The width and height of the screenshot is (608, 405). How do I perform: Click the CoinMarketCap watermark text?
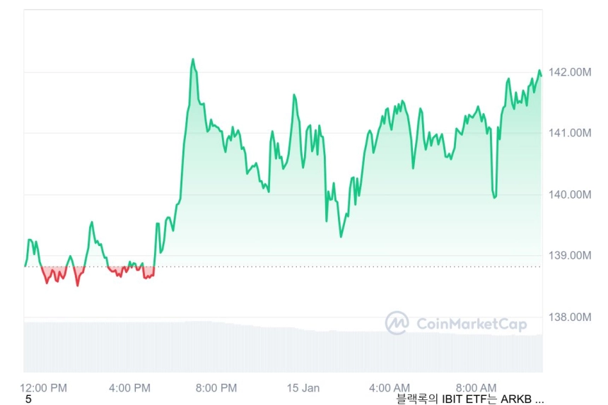coord(472,324)
